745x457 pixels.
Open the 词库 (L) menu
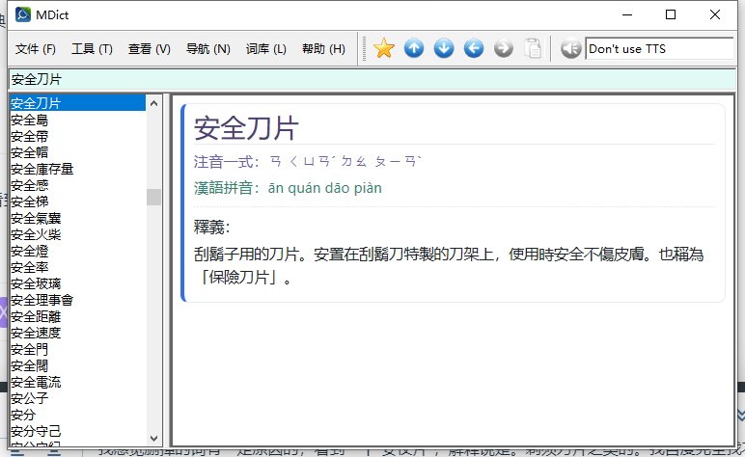[266, 49]
